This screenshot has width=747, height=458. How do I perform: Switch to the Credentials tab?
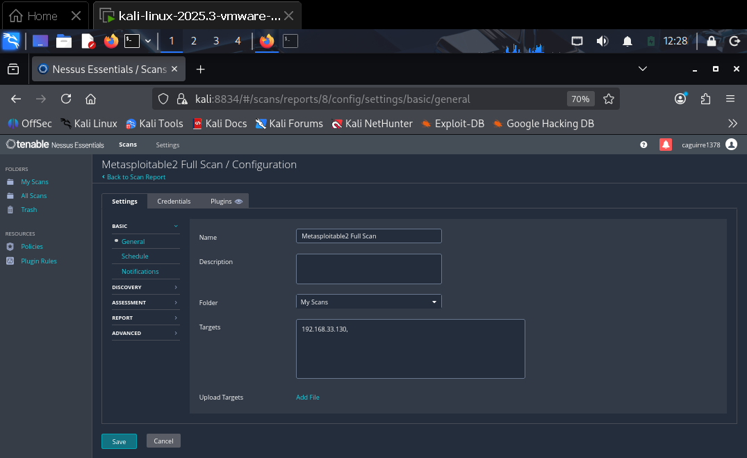click(174, 202)
